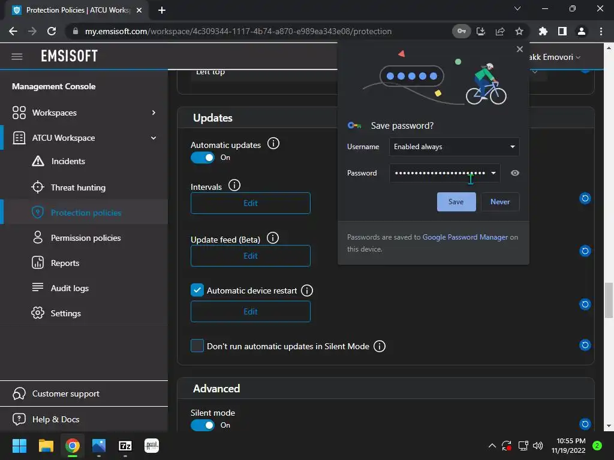The image size is (614, 460).
Task: Open the Chrome extensions puzzle icon
Action: pyautogui.click(x=543, y=31)
